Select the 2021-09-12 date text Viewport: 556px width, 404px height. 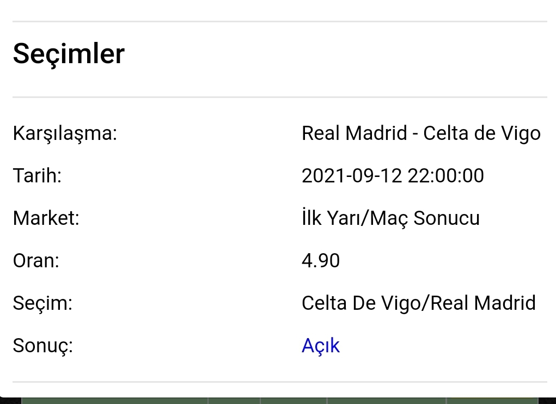tap(352, 176)
